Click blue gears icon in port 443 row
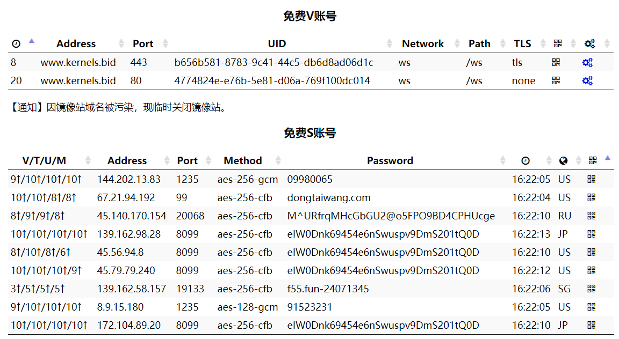 [x=587, y=63]
